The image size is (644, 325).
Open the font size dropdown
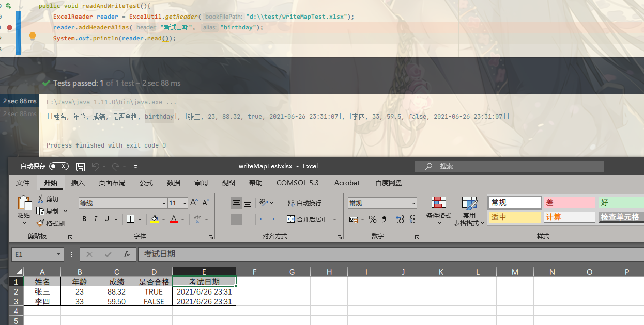pos(185,203)
